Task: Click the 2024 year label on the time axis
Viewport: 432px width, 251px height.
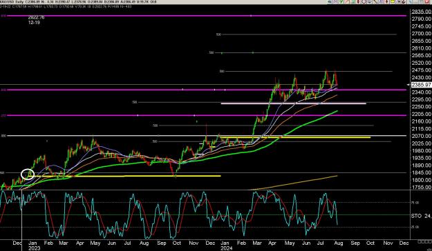Action: pyautogui.click(x=227, y=248)
